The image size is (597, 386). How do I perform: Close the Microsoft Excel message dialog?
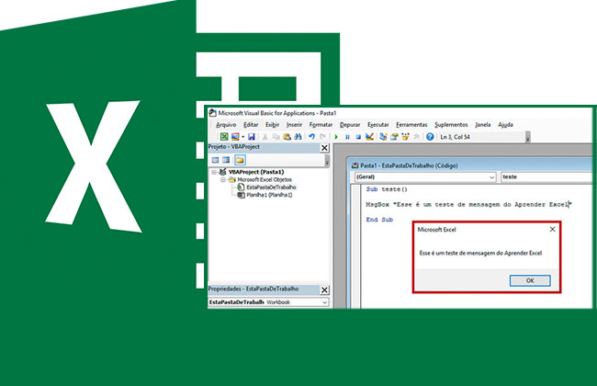point(552,230)
